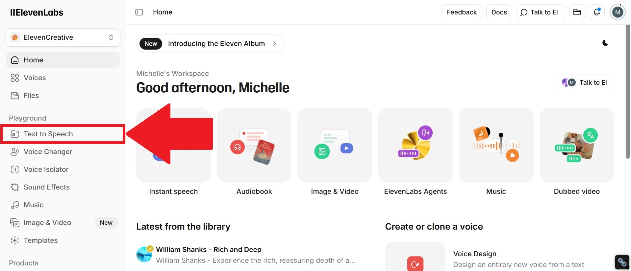631x271 pixels.
Task: Click William Shanks voice avatar
Action: pos(144,254)
